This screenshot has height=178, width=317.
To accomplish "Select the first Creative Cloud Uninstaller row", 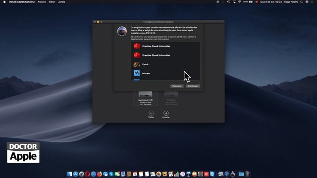I will (x=165, y=46).
